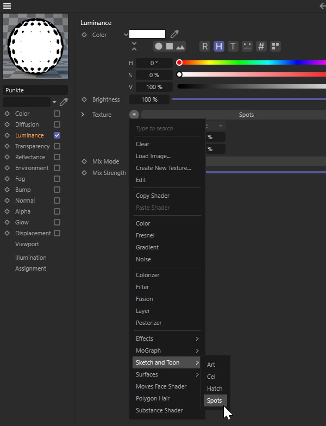
Task: Switch to RGB color mode button
Action: [205, 47]
